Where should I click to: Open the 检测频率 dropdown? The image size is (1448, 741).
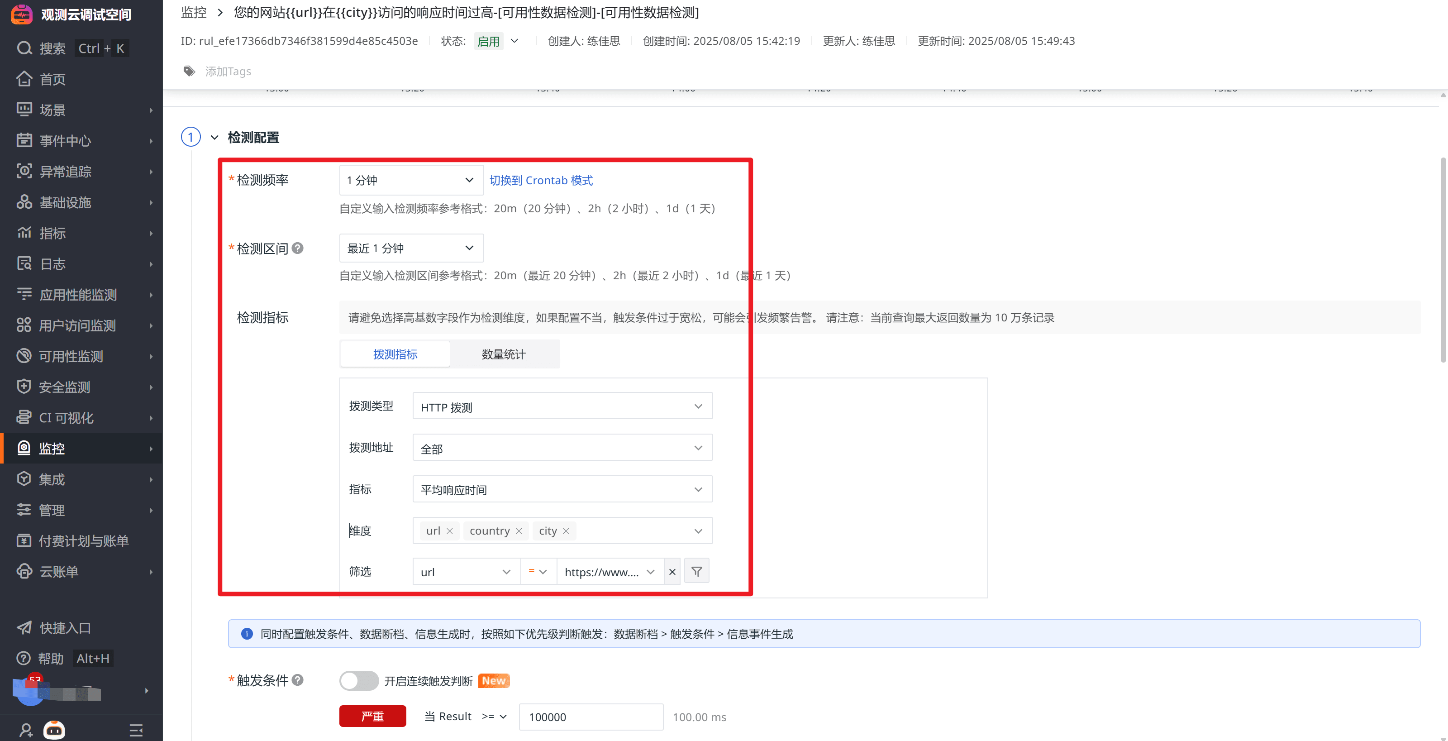[411, 180]
